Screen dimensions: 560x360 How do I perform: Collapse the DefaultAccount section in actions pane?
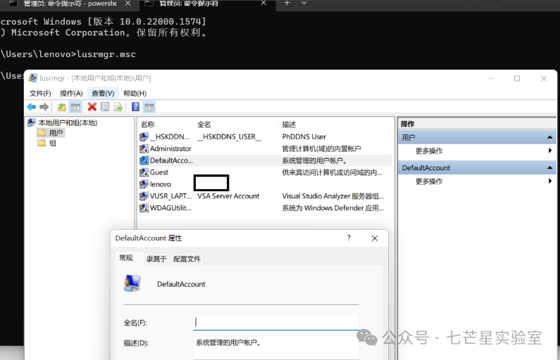pos(549,167)
